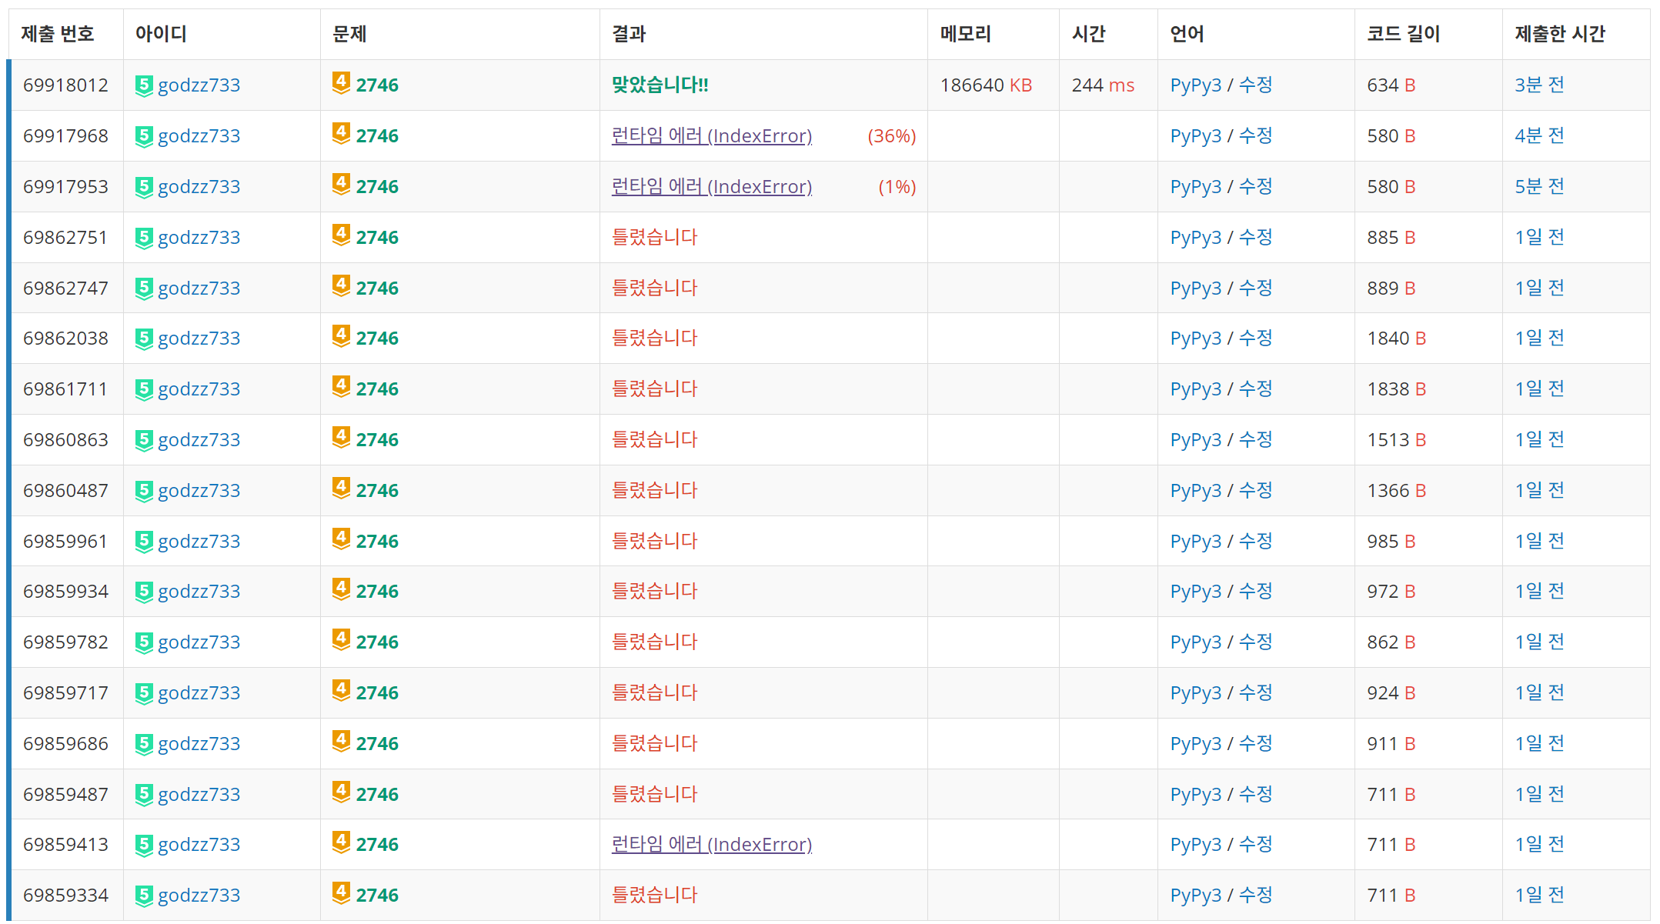Image resolution: width=1660 pixels, height=924 pixels.
Task: Click the 결과 column header
Action: pyautogui.click(x=629, y=35)
